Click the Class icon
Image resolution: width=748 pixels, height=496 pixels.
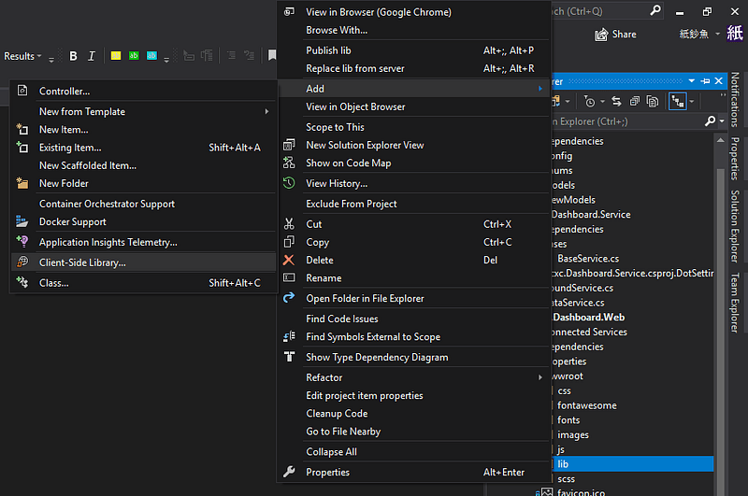[x=22, y=282]
